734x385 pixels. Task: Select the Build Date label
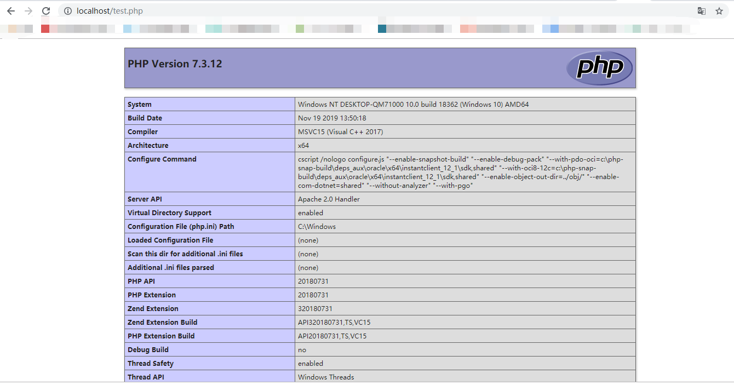[145, 118]
